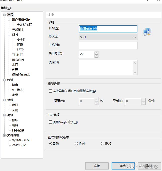
Task: Select the top-level 高级 category
Action: [x=10, y=115]
